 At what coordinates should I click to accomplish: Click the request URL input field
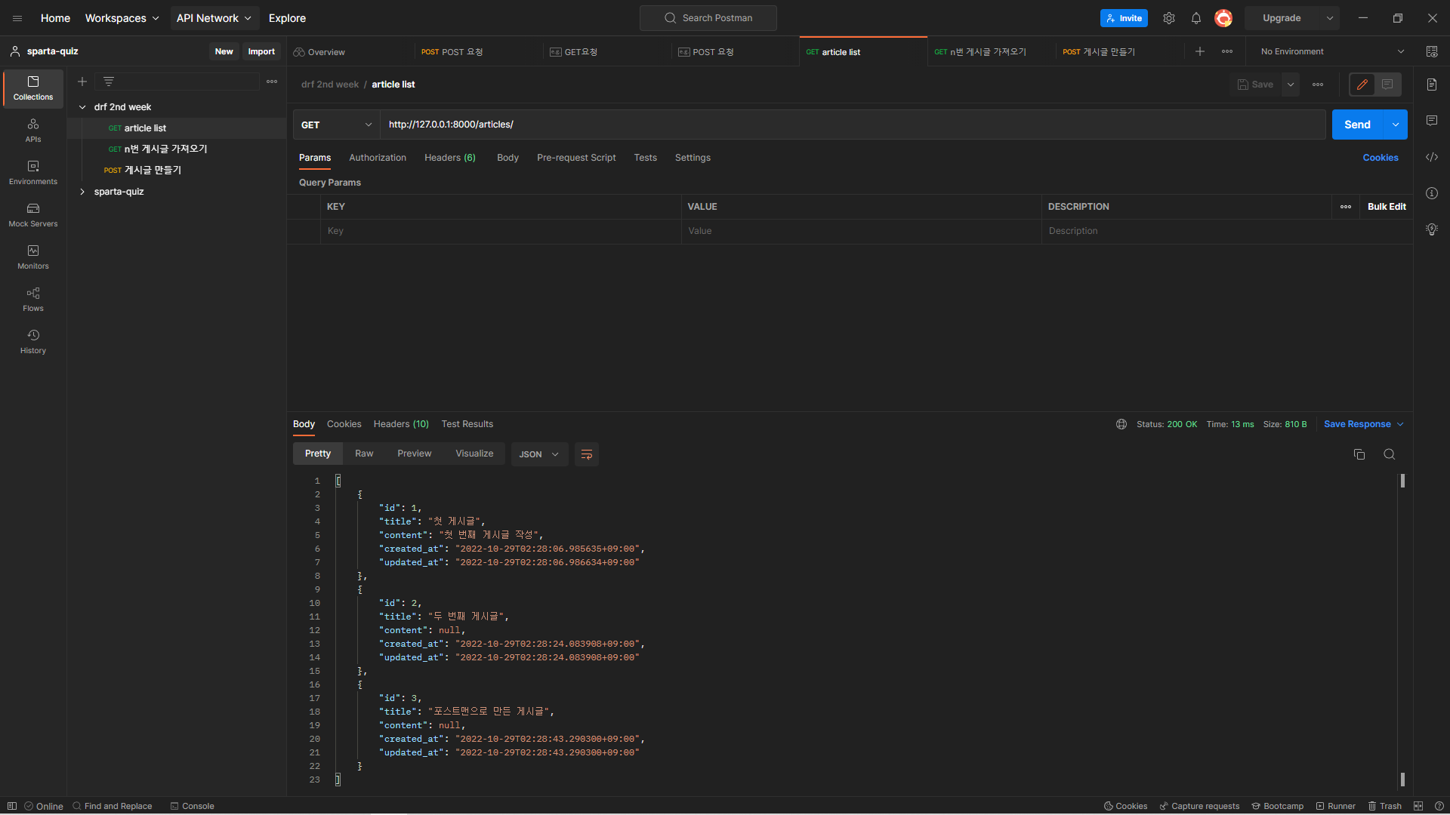(852, 125)
